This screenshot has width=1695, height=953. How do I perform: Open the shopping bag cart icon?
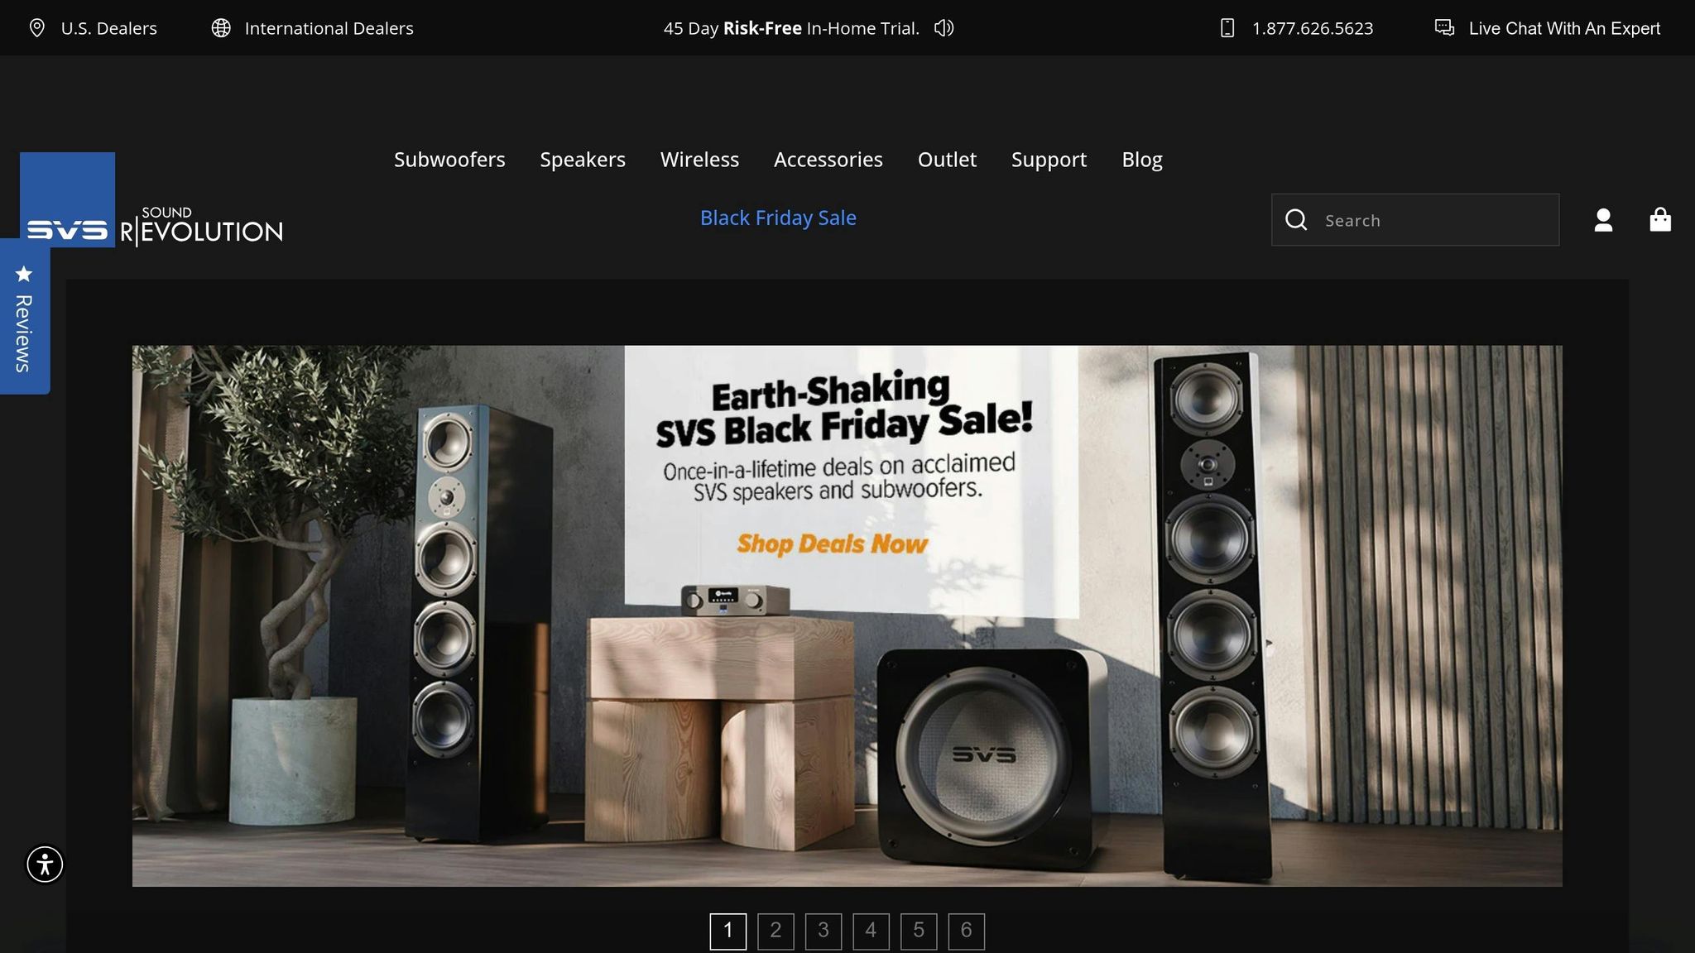click(x=1660, y=219)
